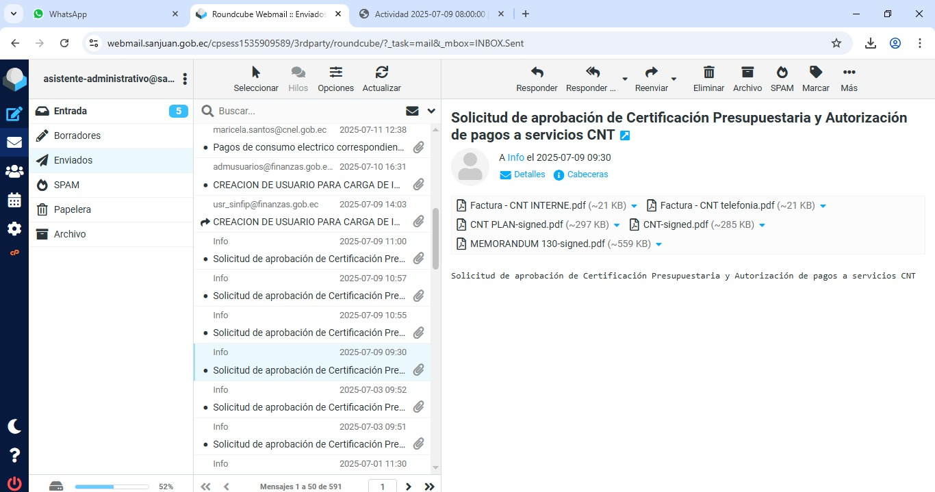
Task: Toggle the unread envelope filter
Action: (412, 111)
